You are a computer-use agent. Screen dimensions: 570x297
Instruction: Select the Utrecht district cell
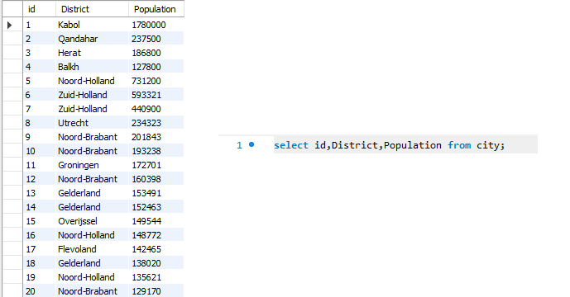92,123
